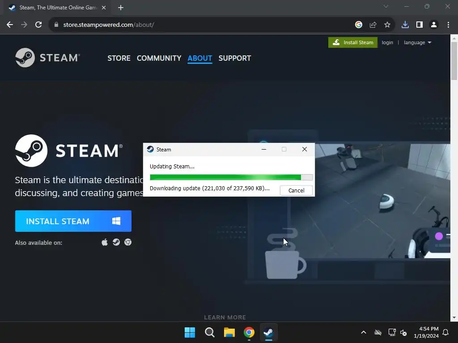Open the Chrome three-dot menu
The image size is (458, 343).
(x=448, y=25)
